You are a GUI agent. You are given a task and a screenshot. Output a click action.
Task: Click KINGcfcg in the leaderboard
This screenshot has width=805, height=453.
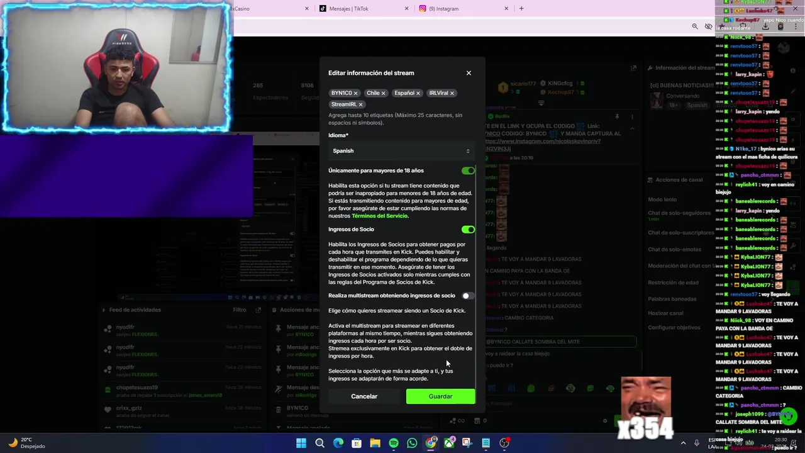click(560, 84)
